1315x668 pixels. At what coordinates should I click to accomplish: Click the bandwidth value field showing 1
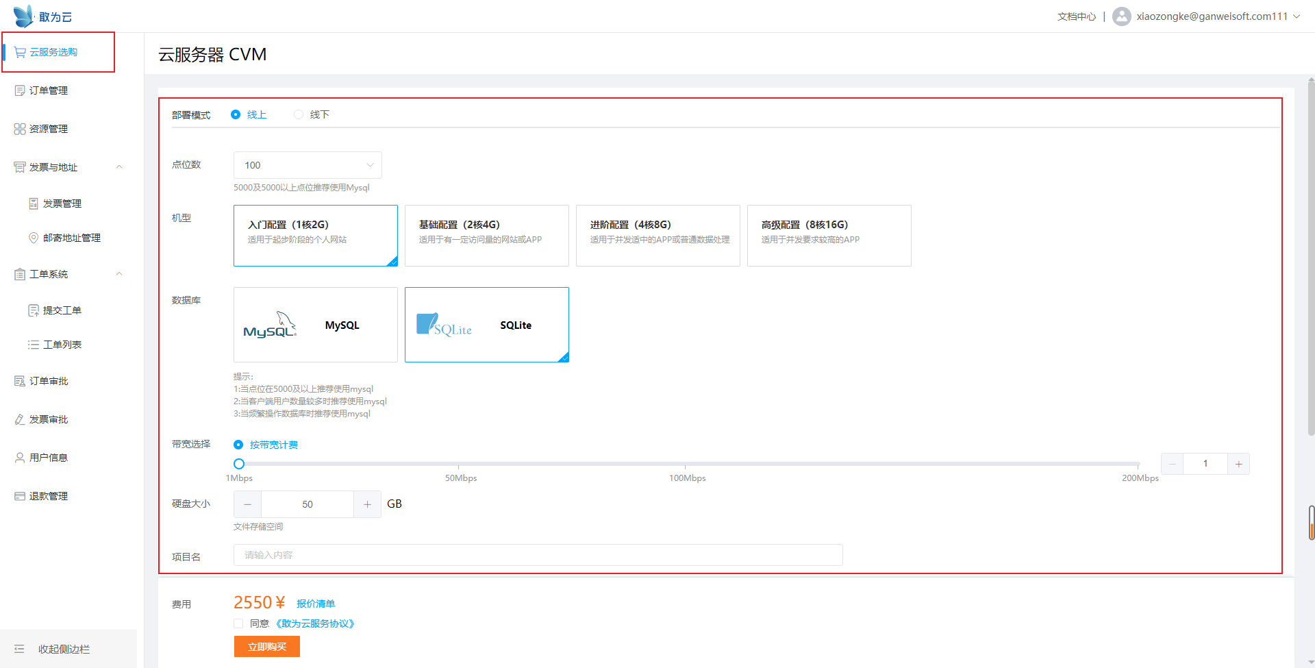(1205, 464)
